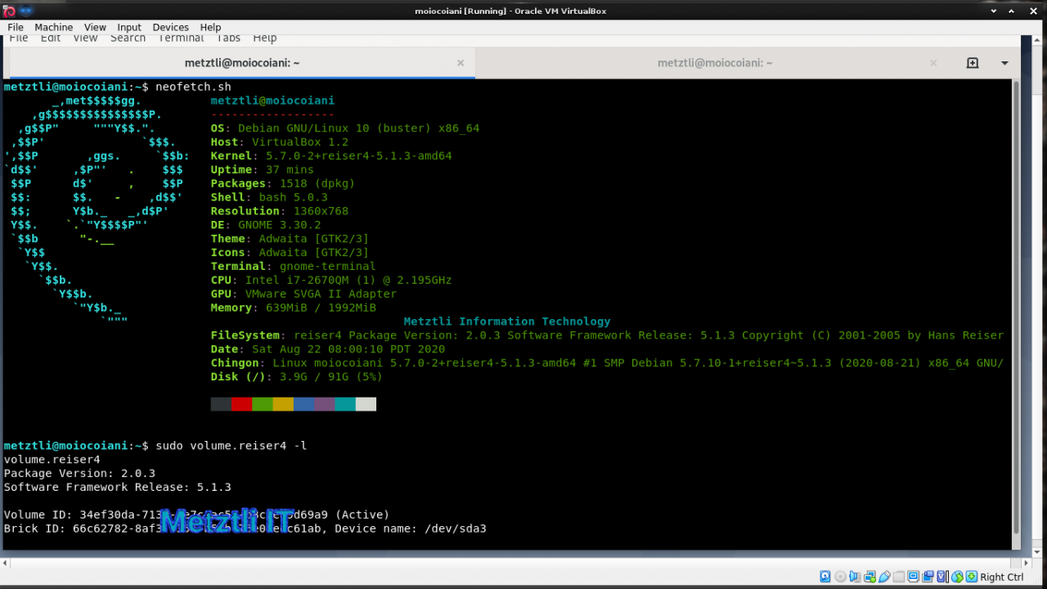Screen dimensions: 1047x589
Task: Click the 'metztli@moiocoiani' neofetch header text
Action: (x=272, y=101)
